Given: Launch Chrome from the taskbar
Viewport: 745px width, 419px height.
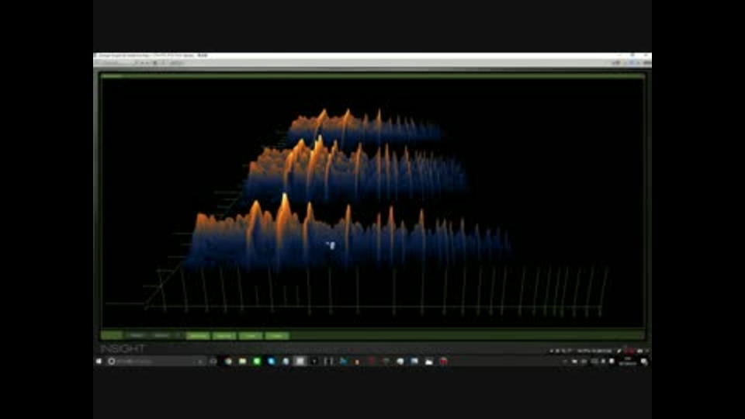Looking at the screenshot, I should [x=228, y=362].
